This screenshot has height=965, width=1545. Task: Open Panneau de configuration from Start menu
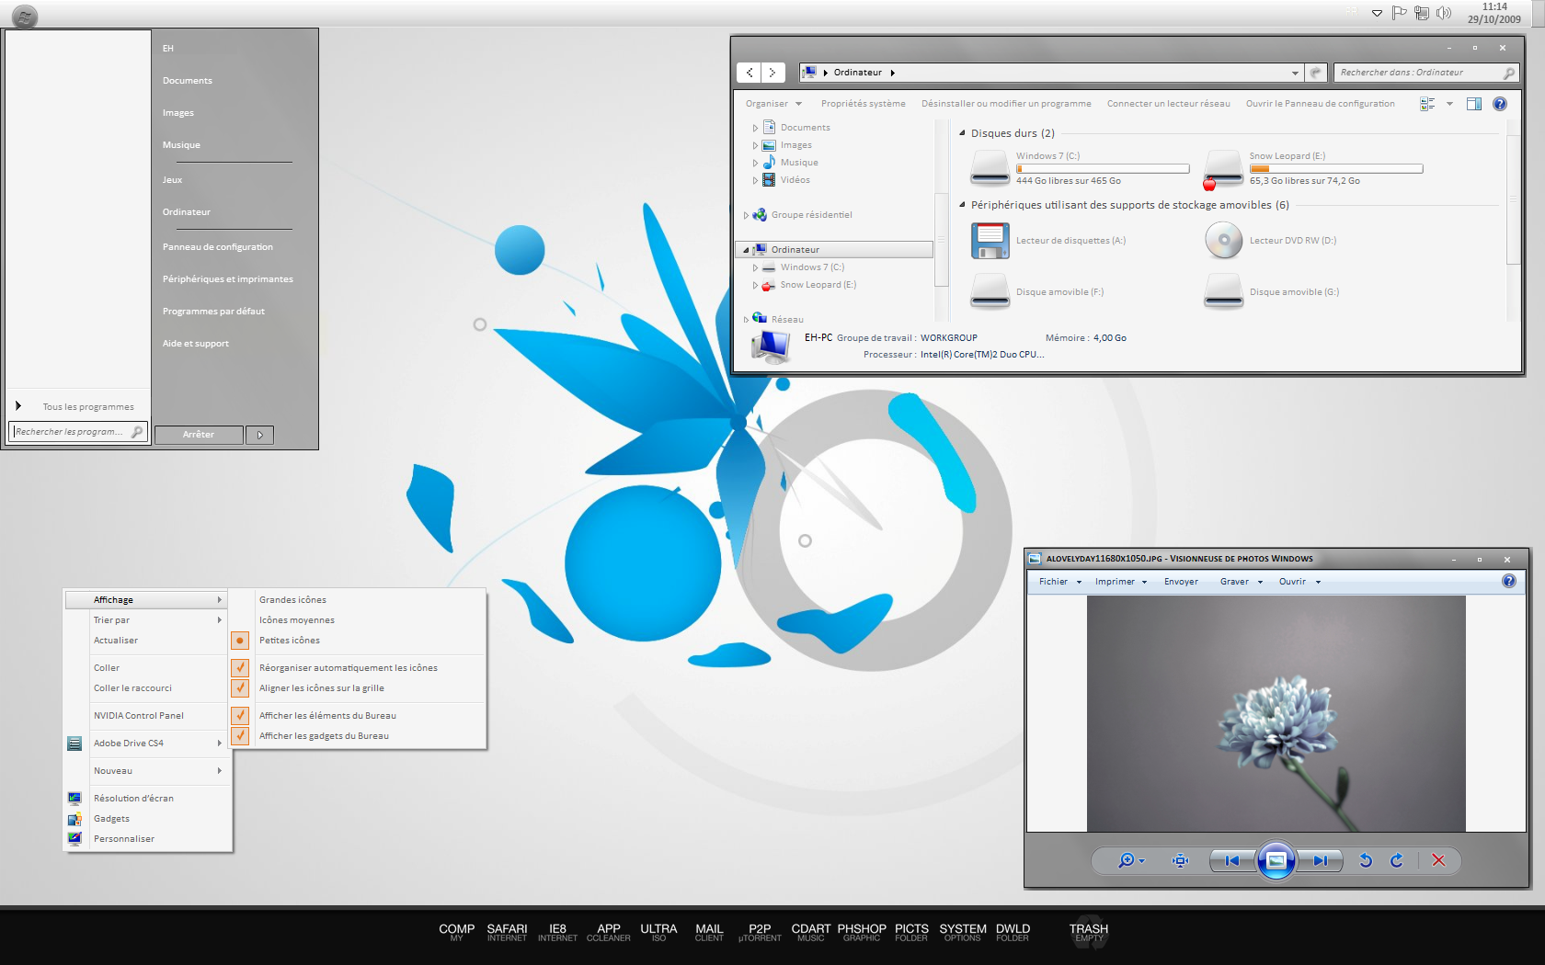click(218, 247)
